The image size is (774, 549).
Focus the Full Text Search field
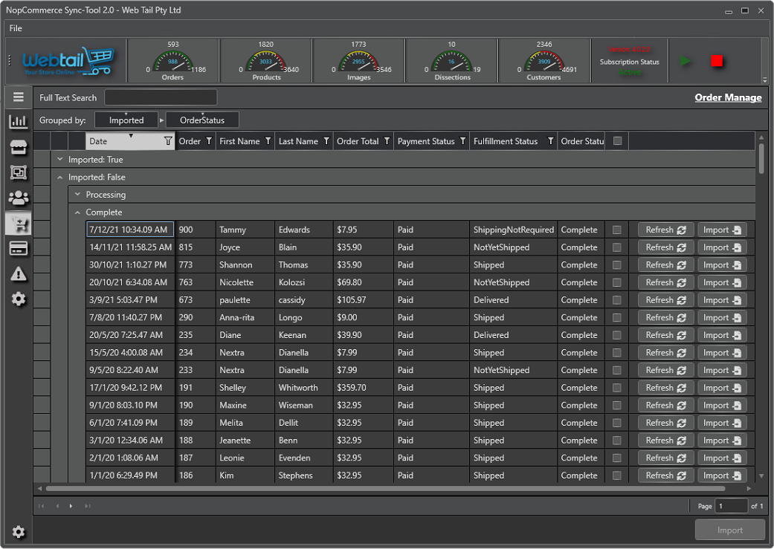coord(161,97)
